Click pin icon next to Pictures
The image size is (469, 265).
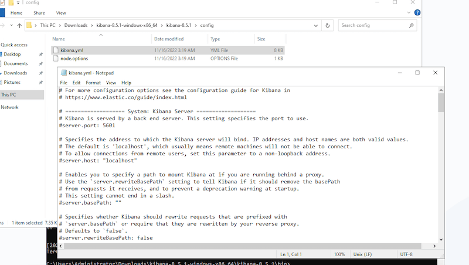(40, 82)
